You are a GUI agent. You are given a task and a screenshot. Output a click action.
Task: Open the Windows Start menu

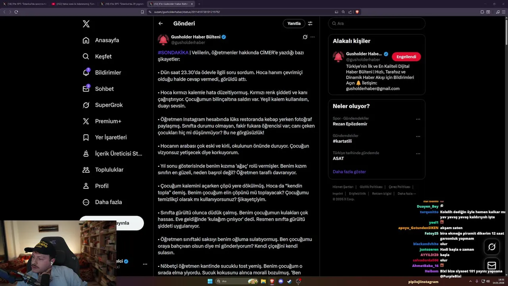(x=210, y=281)
